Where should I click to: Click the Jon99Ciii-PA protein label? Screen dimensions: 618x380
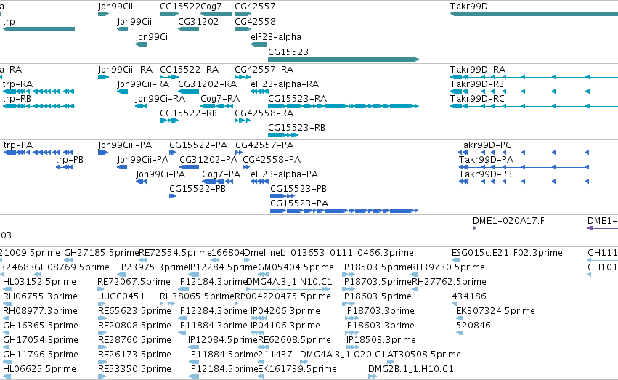pos(125,145)
